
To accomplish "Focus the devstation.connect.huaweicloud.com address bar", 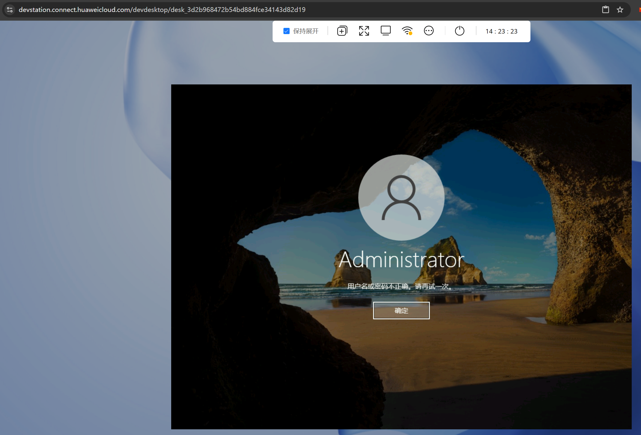I will [162, 10].
